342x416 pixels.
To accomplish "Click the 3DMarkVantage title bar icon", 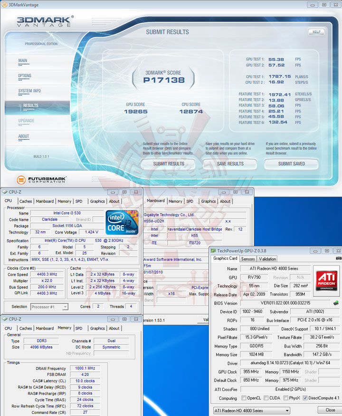I will [4, 4].
